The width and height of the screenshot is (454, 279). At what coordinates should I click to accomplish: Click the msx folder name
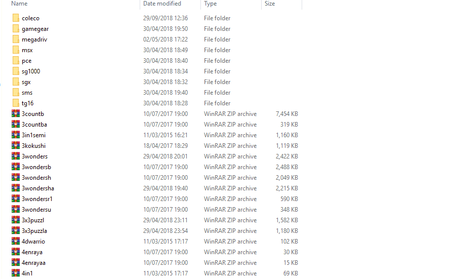click(x=27, y=50)
